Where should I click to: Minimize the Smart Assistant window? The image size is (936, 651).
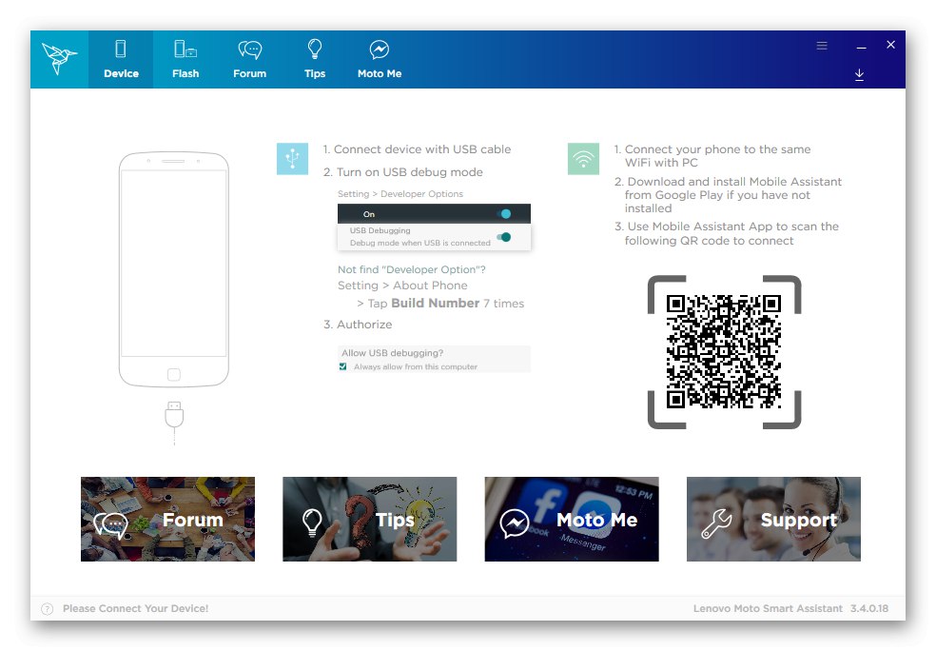(861, 47)
